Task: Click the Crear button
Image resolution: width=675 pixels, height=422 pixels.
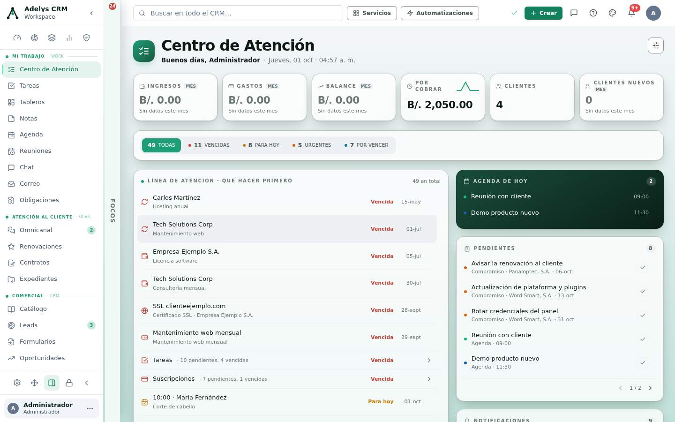Action: 543,13
